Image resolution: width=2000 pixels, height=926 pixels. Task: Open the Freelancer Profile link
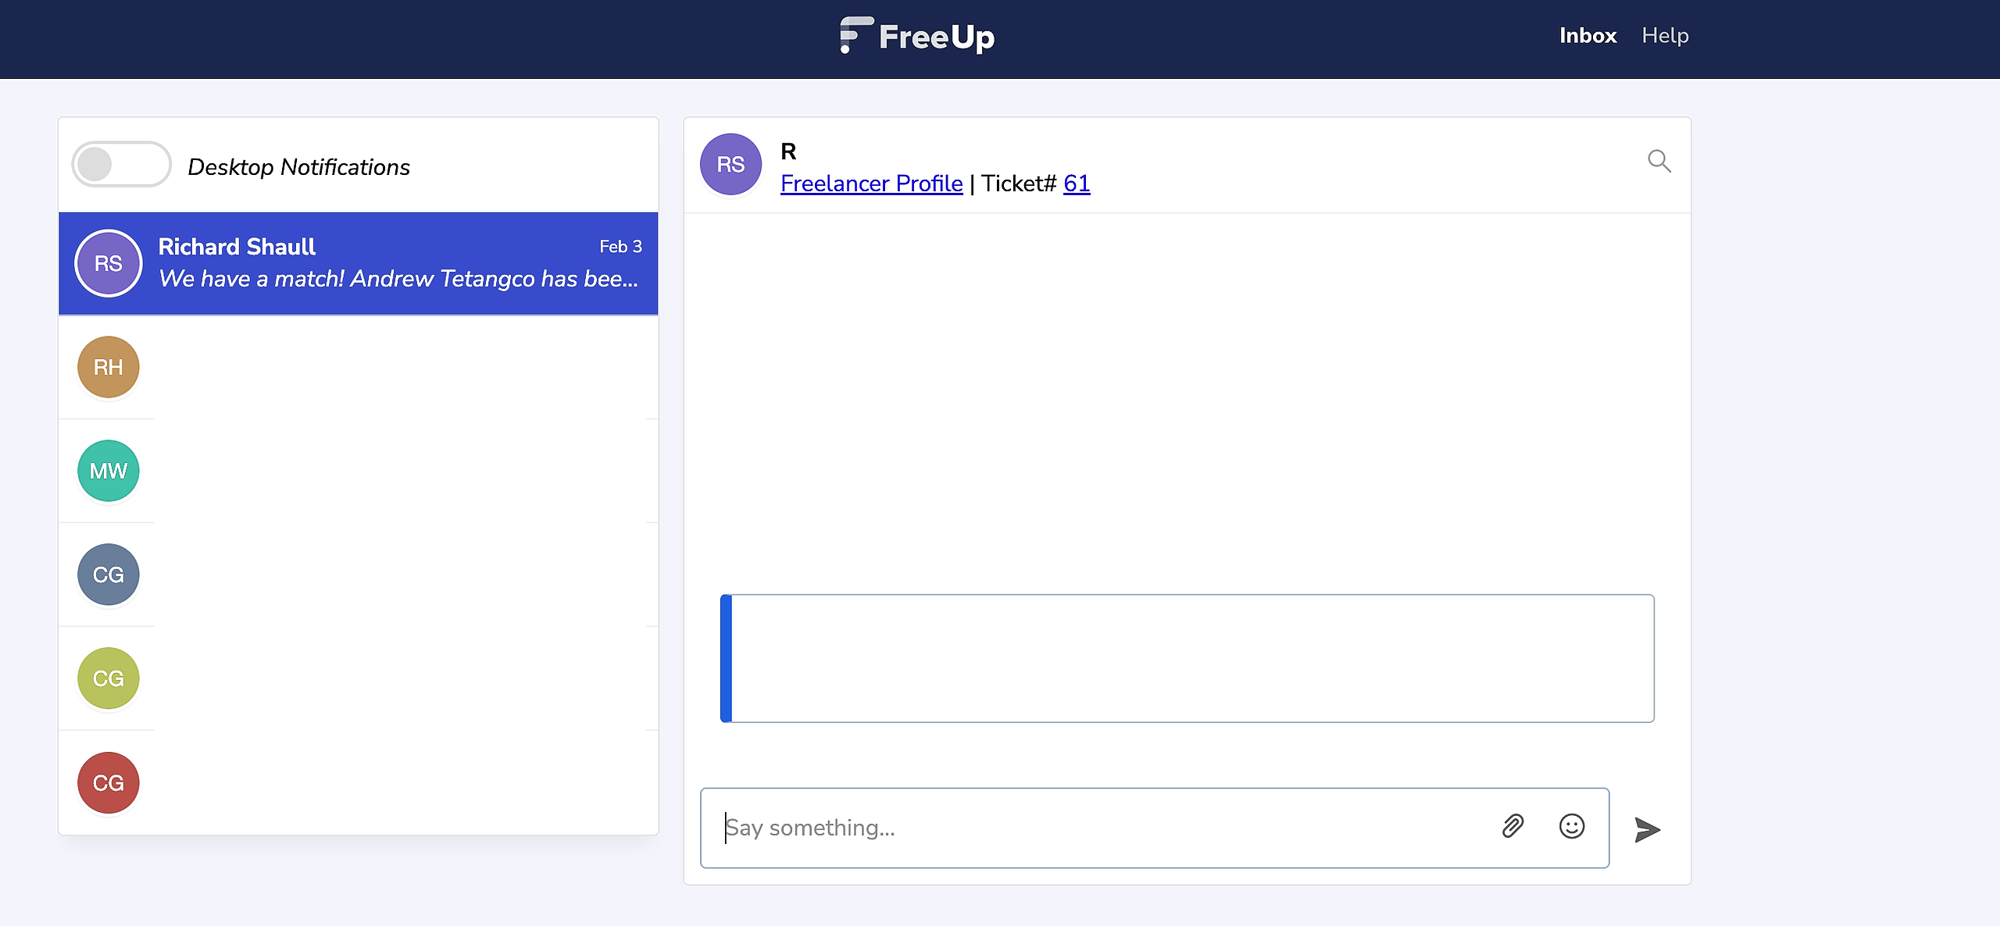[871, 183]
